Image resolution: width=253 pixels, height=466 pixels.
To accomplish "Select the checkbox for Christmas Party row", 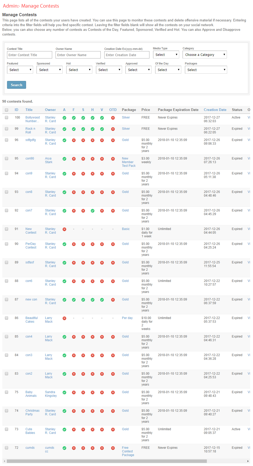I will (x=7, y=411).
